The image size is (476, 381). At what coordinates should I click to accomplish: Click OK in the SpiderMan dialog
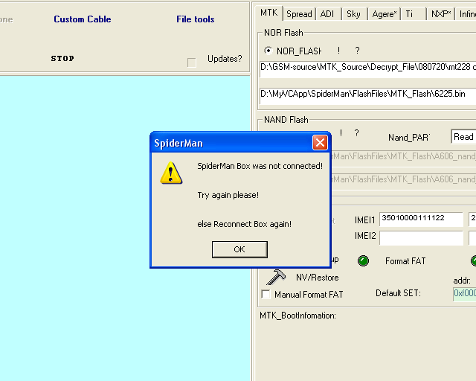pyautogui.click(x=239, y=249)
